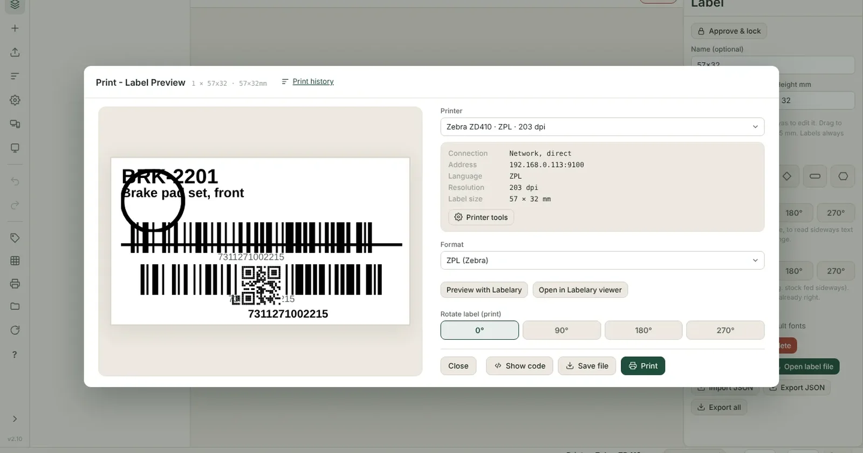Open help with the question mark icon

pos(15,354)
